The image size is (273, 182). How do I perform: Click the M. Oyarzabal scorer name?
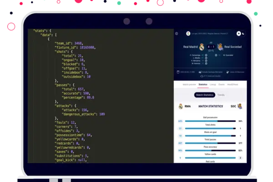pos(228,55)
